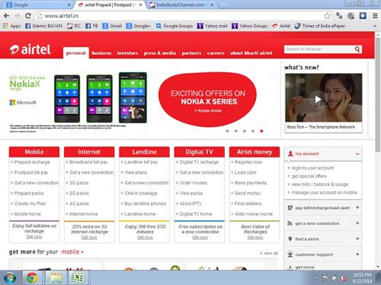The height and width of the screenshot is (285, 381).
Task: Reload the airtel page
Action: (28, 16)
